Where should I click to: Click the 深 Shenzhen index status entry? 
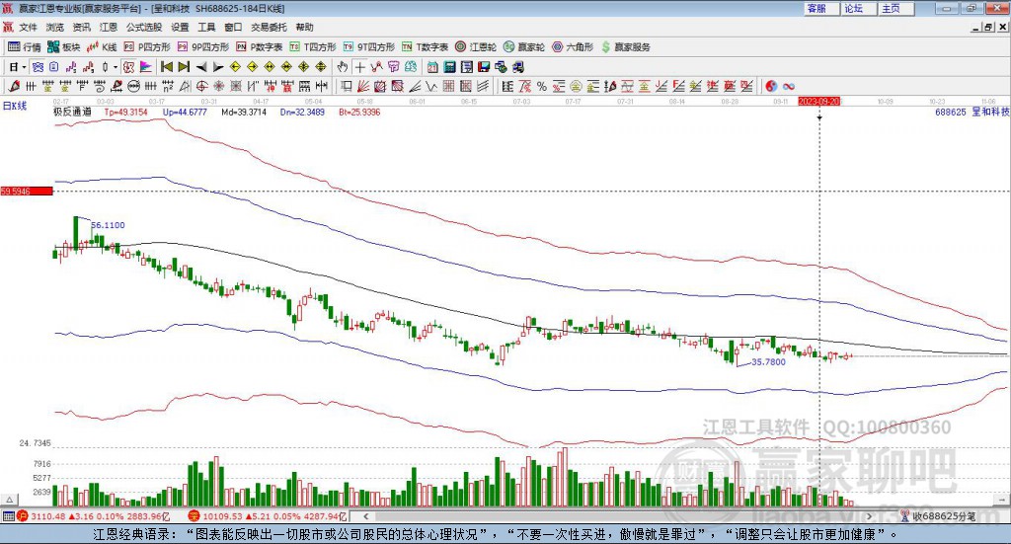click(x=269, y=516)
